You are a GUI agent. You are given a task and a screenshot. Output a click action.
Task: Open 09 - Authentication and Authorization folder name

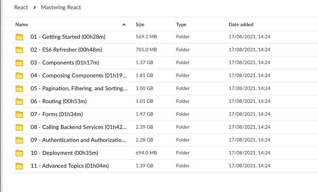(x=78, y=140)
